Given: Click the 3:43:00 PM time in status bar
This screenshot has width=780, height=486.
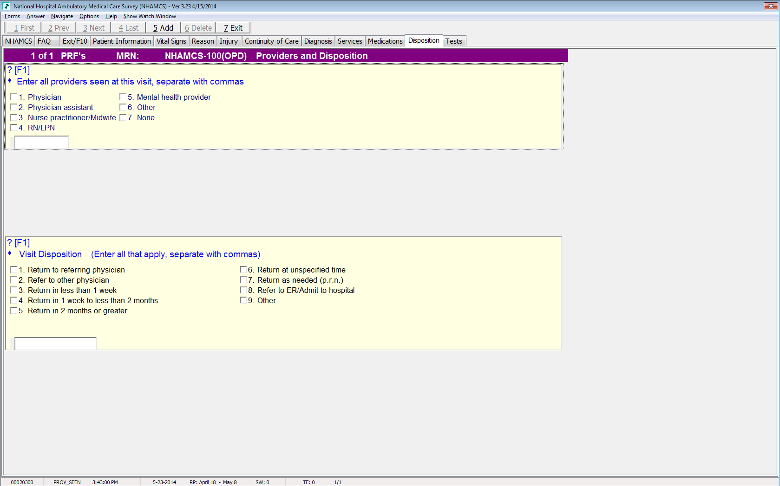Looking at the screenshot, I should pyautogui.click(x=105, y=482).
